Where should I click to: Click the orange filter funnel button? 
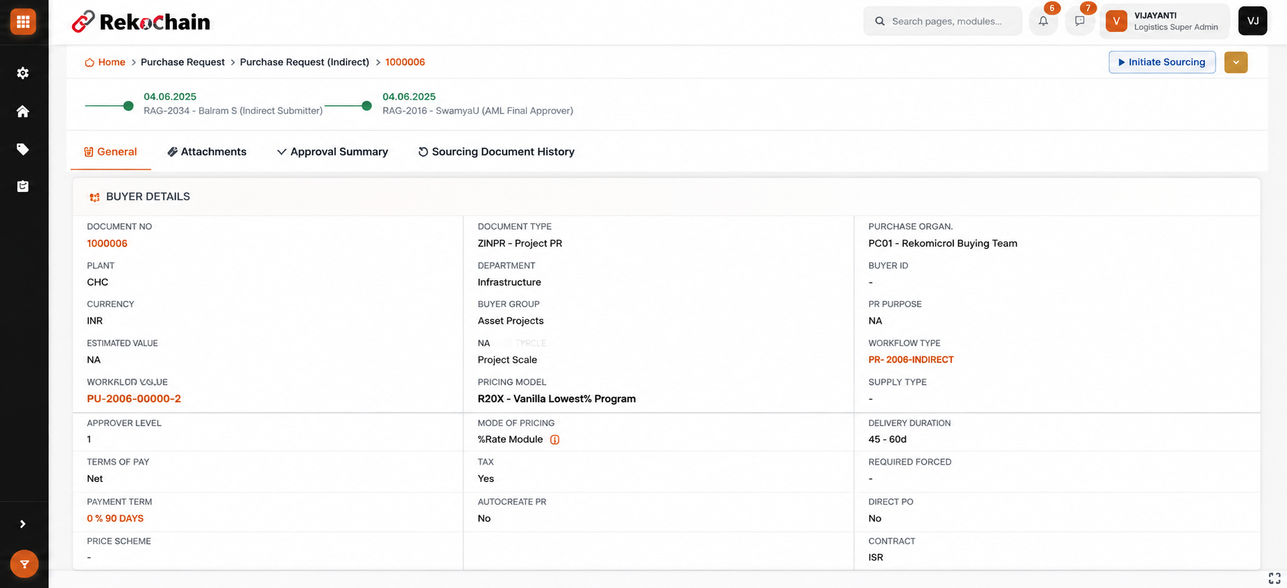(24, 564)
